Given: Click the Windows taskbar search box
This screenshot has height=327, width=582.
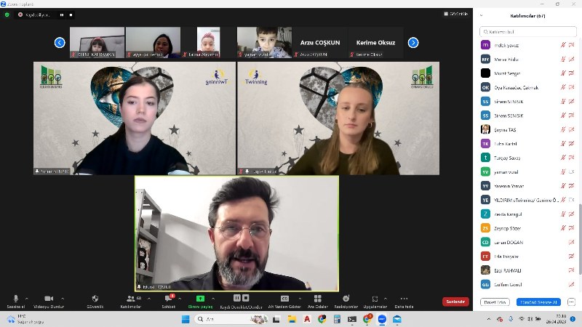Looking at the screenshot, I should point(231,319).
